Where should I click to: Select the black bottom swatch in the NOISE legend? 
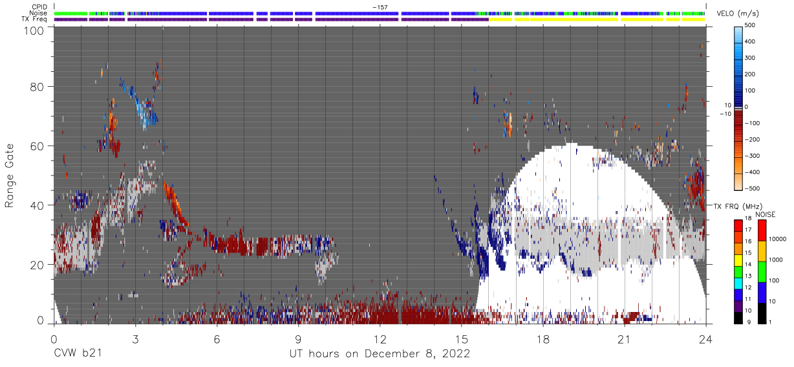762,312
